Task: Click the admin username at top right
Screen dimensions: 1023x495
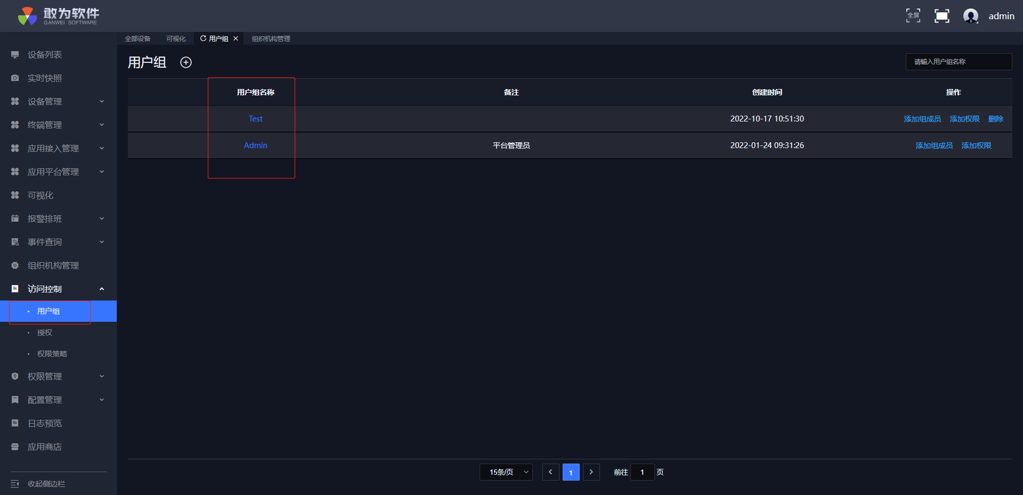Action: [1002, 16]
